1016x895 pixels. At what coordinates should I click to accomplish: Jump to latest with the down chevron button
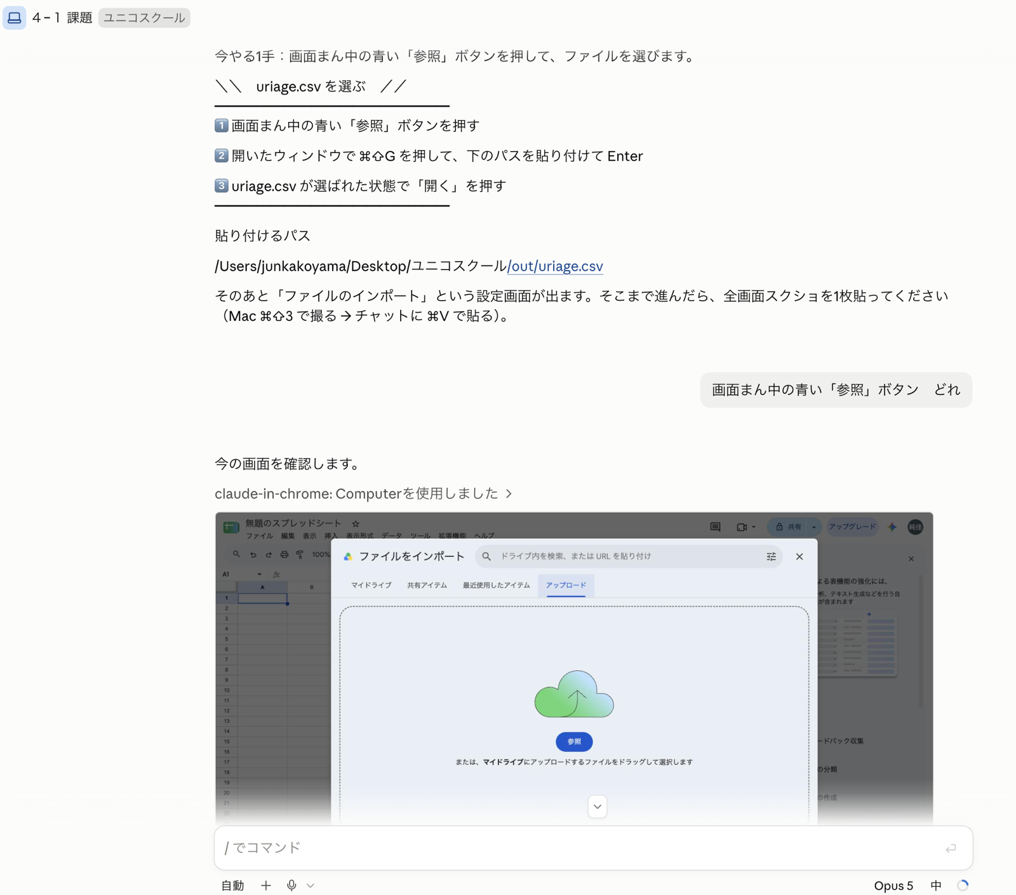click(x=598, y=807)
